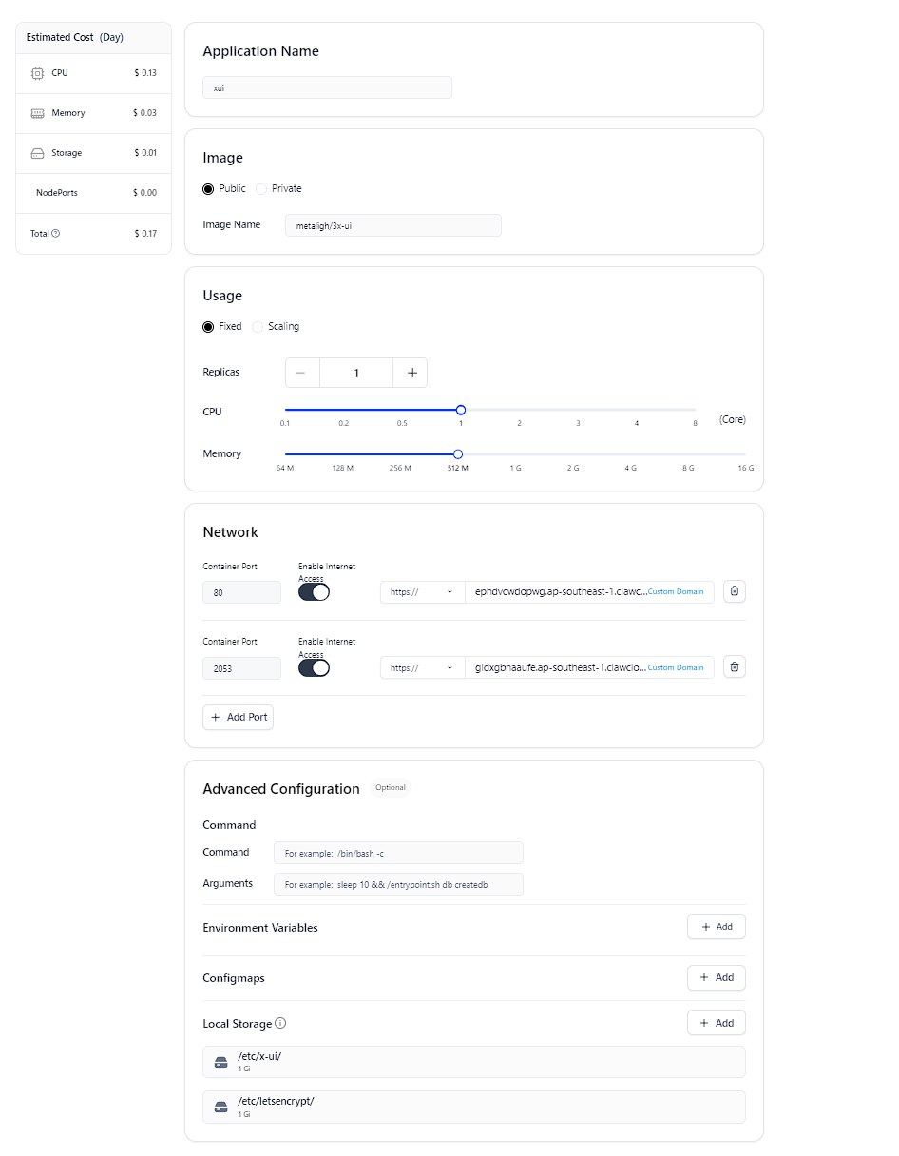Click the /etc/x-ui/ storage disk icon
The image size is (899, 1156).
point(221,1062)
